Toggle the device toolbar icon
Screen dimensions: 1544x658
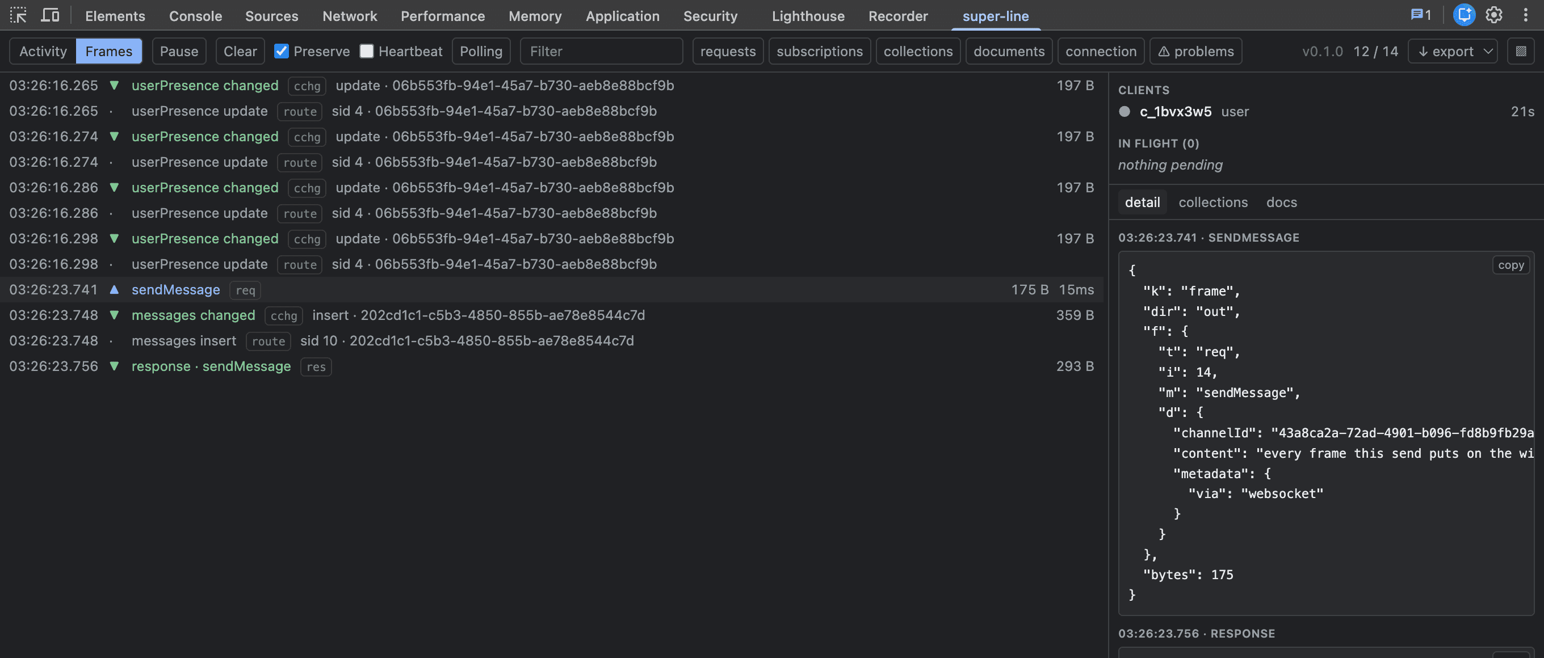pyautogui.click(x=50, y=15)
